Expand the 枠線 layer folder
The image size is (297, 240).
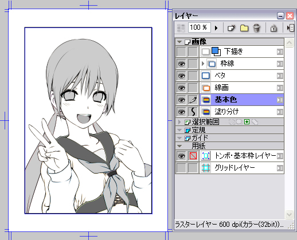(203, 64)
